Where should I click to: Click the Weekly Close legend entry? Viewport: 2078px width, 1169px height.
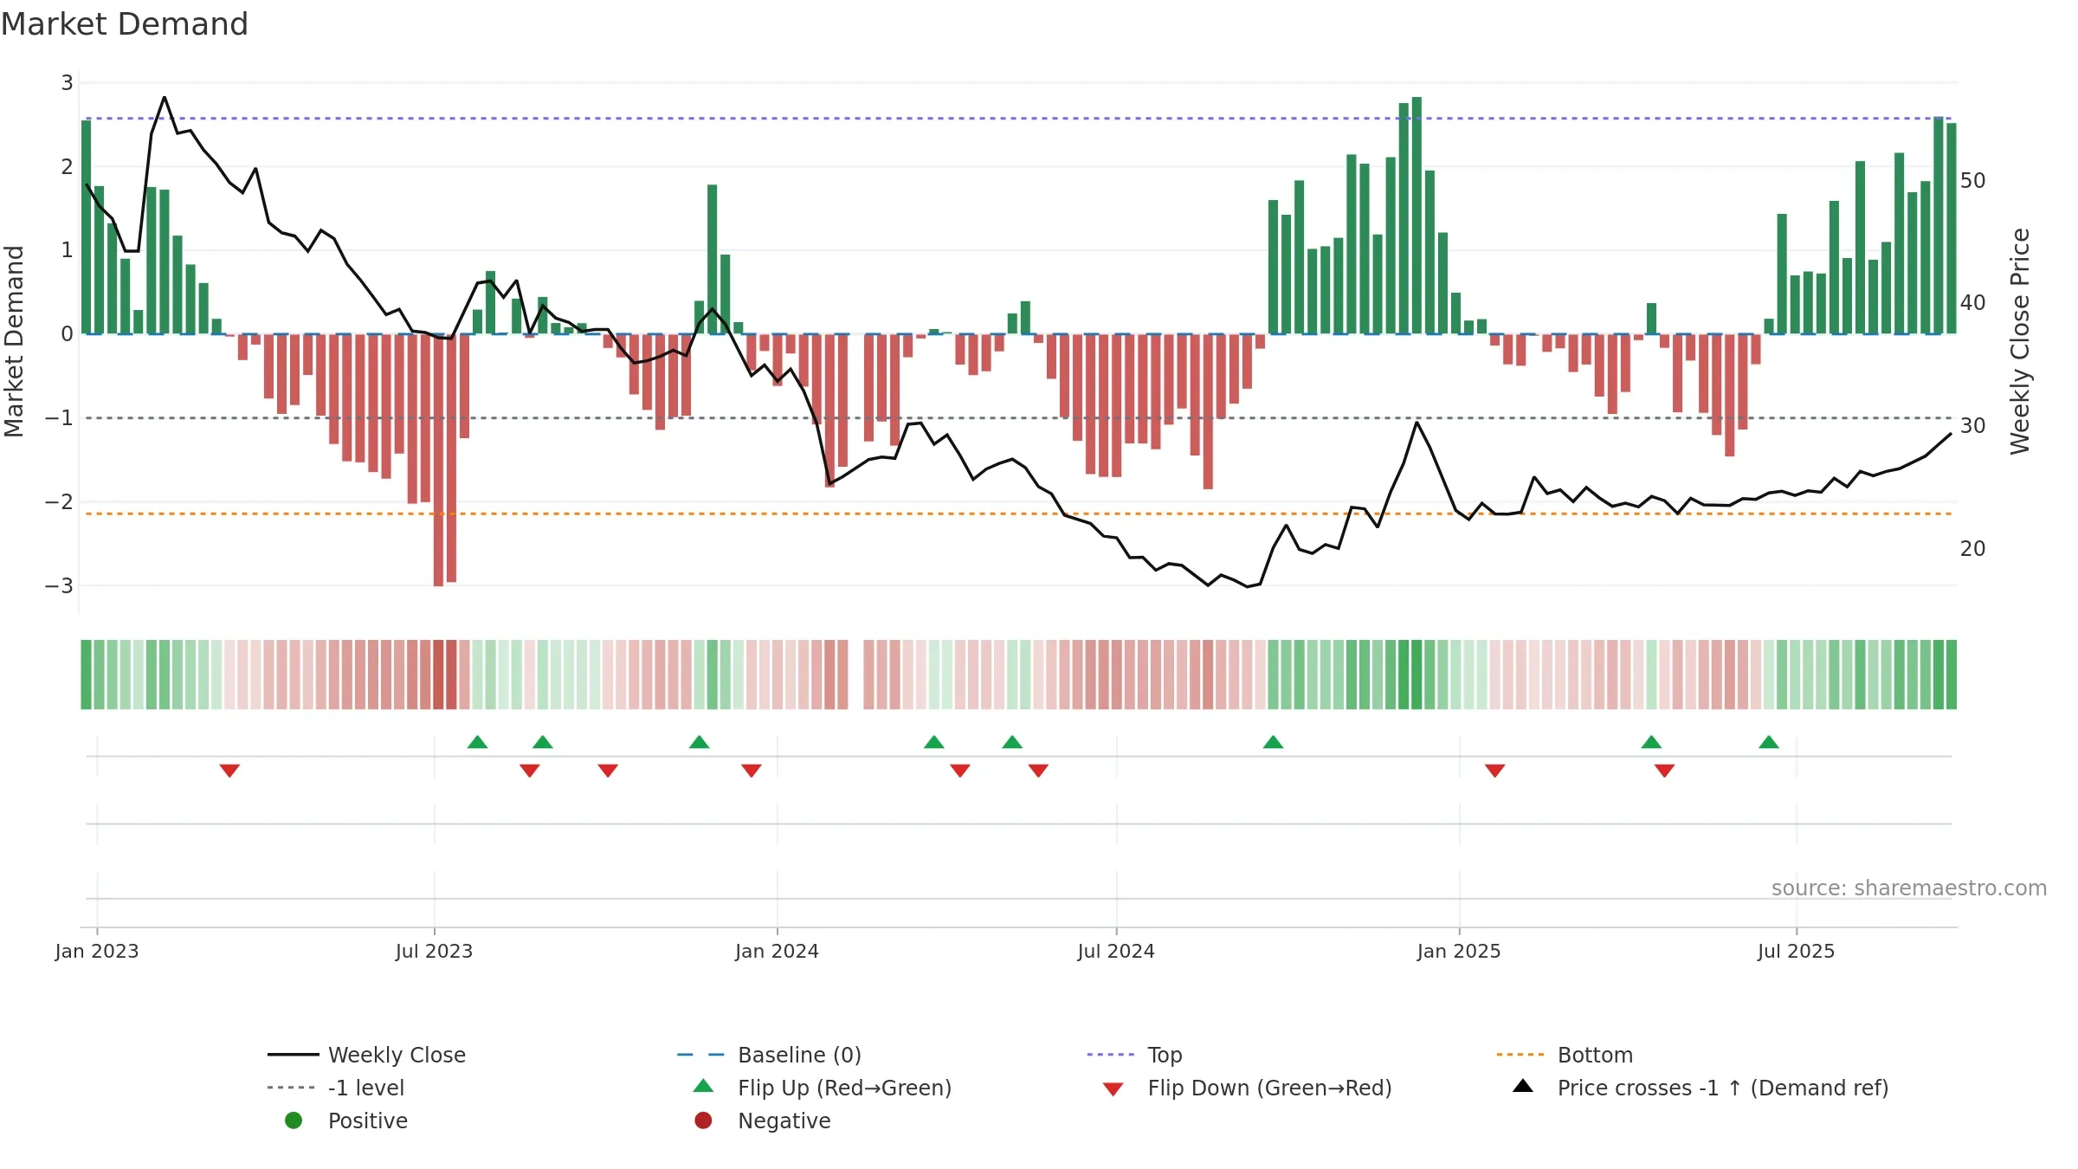(x=366, y=1055)
